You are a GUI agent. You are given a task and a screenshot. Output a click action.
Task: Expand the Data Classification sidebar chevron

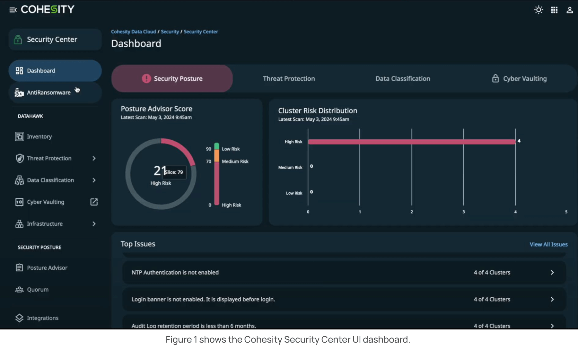94,180
